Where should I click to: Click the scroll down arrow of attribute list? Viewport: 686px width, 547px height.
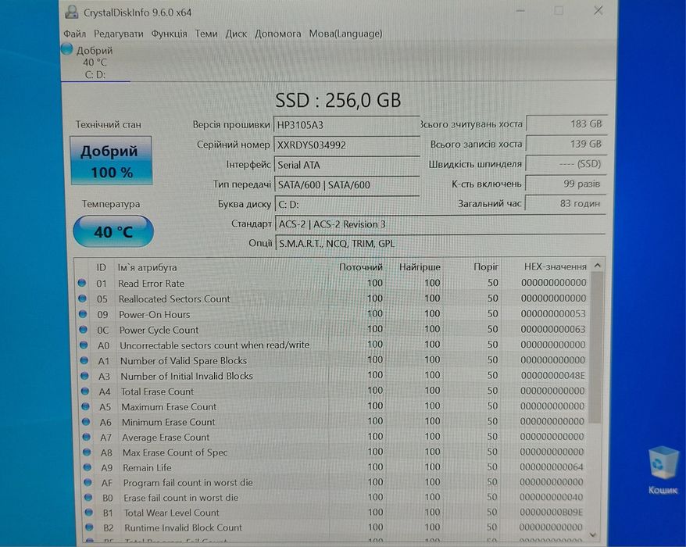click(593, 534)
